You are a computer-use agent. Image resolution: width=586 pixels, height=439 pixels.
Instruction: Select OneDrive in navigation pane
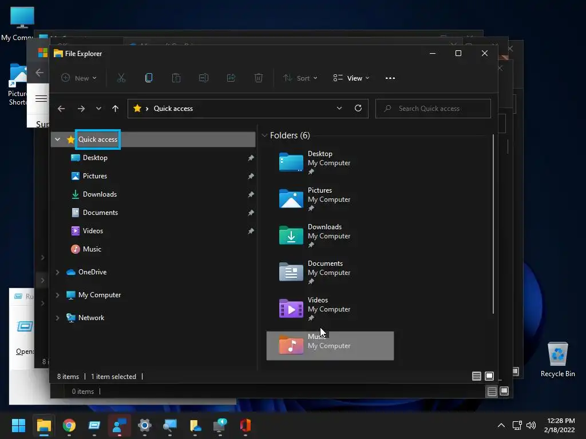pos(92,272)
